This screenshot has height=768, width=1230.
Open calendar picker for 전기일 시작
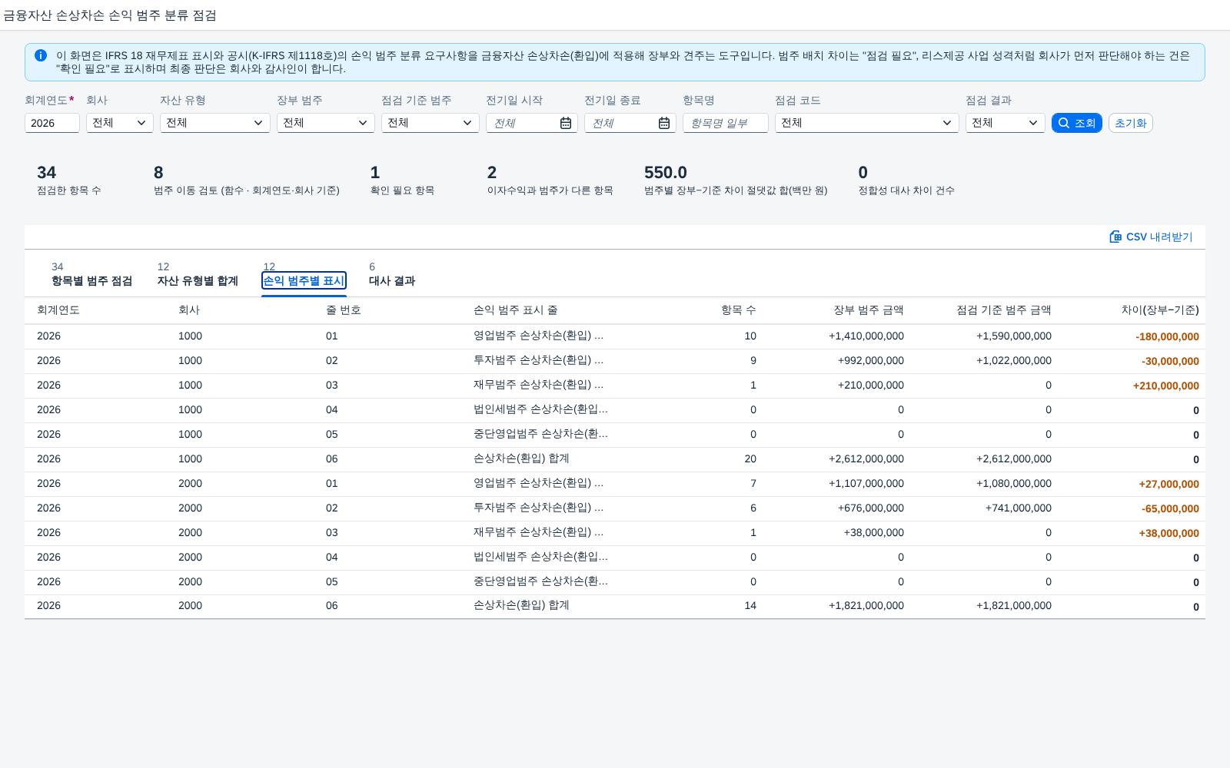pos(566,123)
